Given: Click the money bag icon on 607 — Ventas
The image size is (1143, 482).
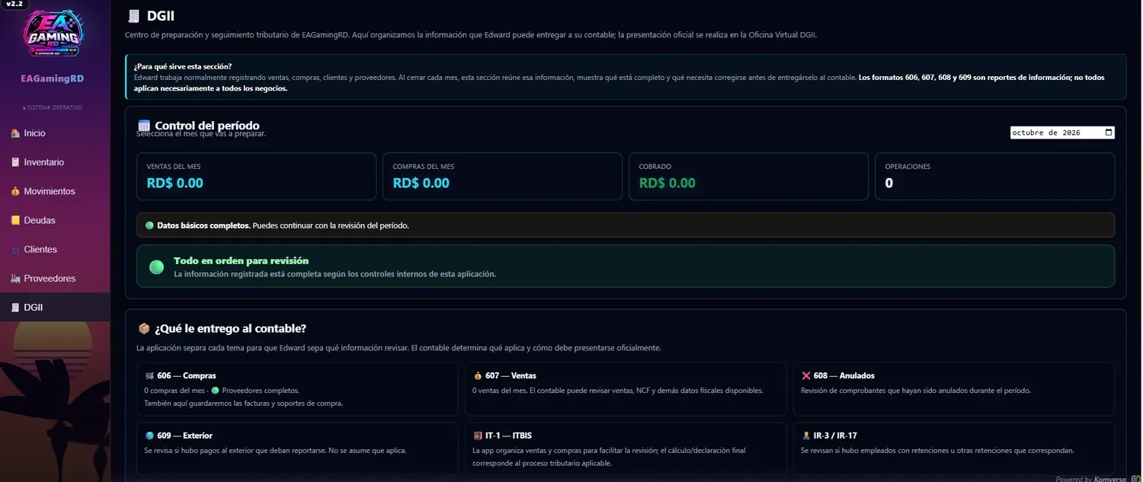Looking at the screenshot, I should 478,375.
